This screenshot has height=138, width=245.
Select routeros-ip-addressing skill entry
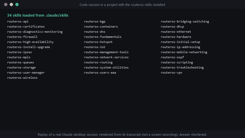(x=180, y=47)
